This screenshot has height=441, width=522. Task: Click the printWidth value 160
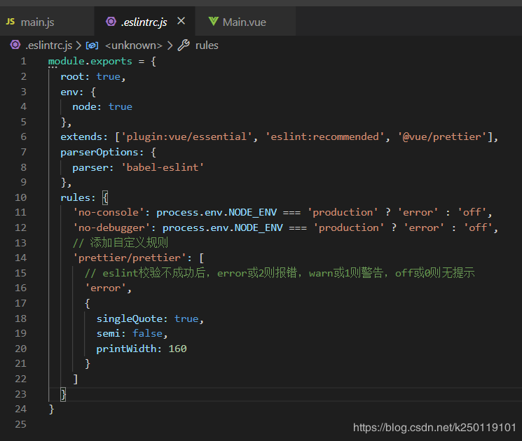pyautogui.click(x=177, y=349)
